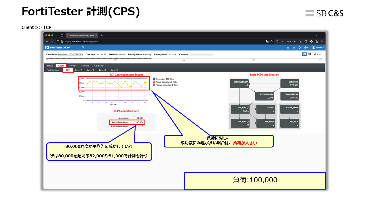Bookmark this page with the star icon
The height and width of the screenshot is (208, 369).
click(271, 41)
